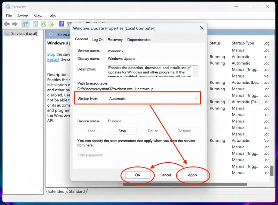Image resolution: width=278 pixels, height=205 pixels.
Task: Open the Action menu
Action: pyautogui.click(x=23, y=16)
